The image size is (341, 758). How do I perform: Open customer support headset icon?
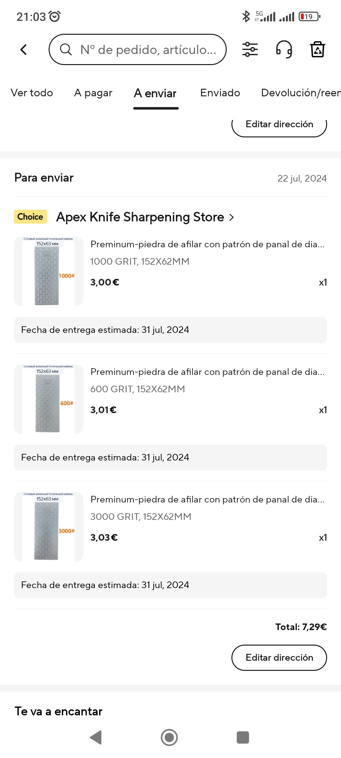284,50
